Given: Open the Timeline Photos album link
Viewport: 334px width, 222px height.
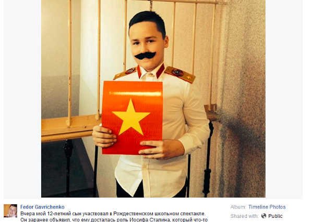Looking at the screenshot, I should click(267, 207).
